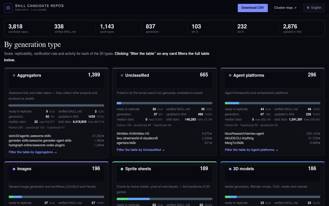Image resolution: width=329 pixels, height=206 pixels.
Task: Click the Agent platforms color square icon
Action: tap(230, 75)
